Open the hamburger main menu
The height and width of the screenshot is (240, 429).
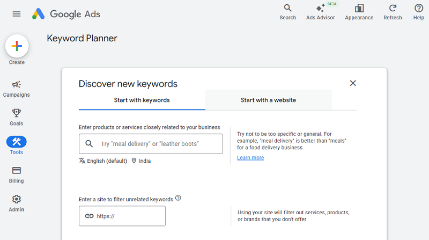(17, 14)
